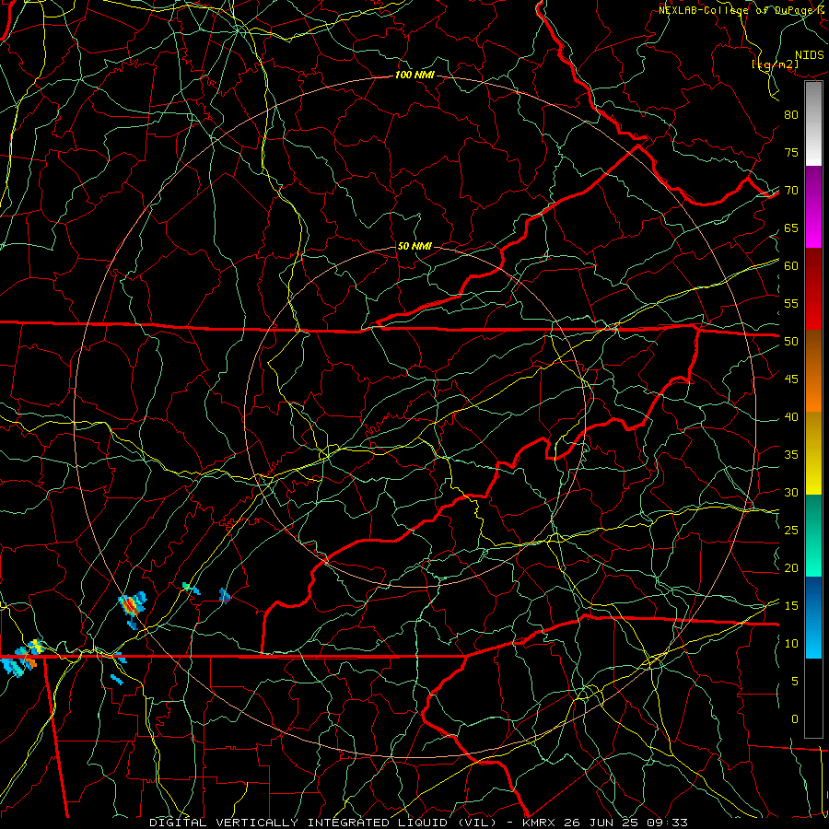The width and height of the screenshot is (829, 829).
Task: Click the 45 value on the color scale
Action: click(791, 379)
